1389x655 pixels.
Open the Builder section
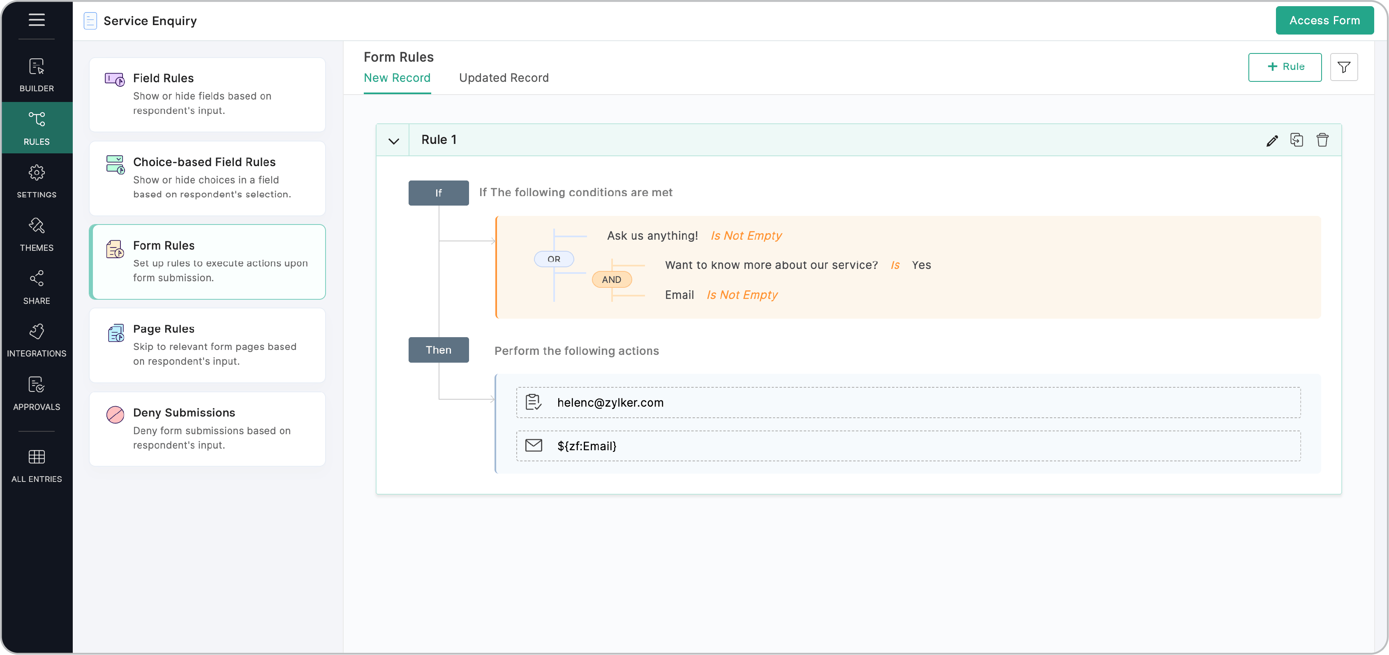click(x=37, y=75)
